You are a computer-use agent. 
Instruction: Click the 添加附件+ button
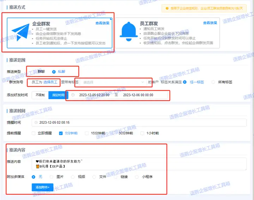coord(42,187)
